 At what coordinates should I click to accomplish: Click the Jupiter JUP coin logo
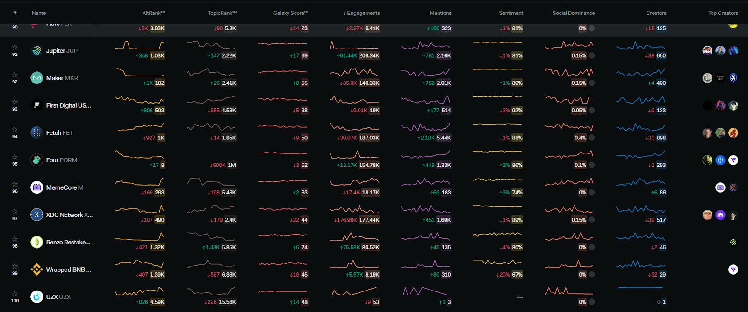tap(36, 50)
